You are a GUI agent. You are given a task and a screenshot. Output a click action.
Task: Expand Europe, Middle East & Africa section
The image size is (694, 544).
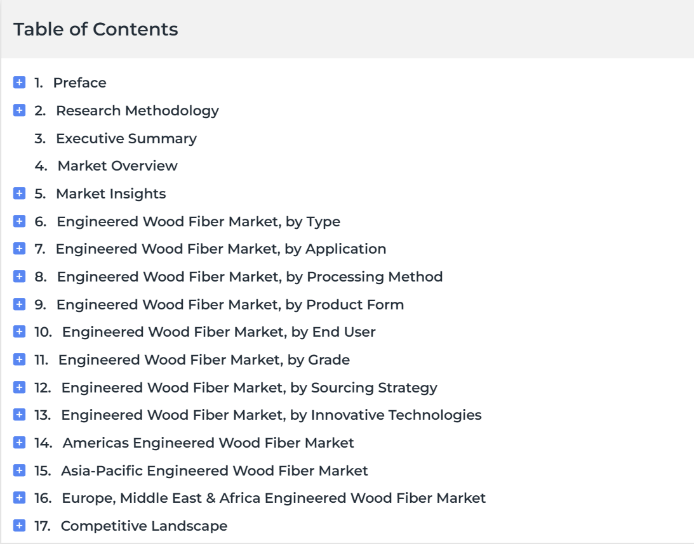point(19,498)
